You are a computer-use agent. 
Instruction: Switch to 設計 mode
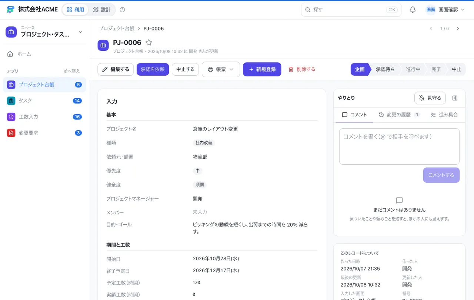tap(102, 10)
